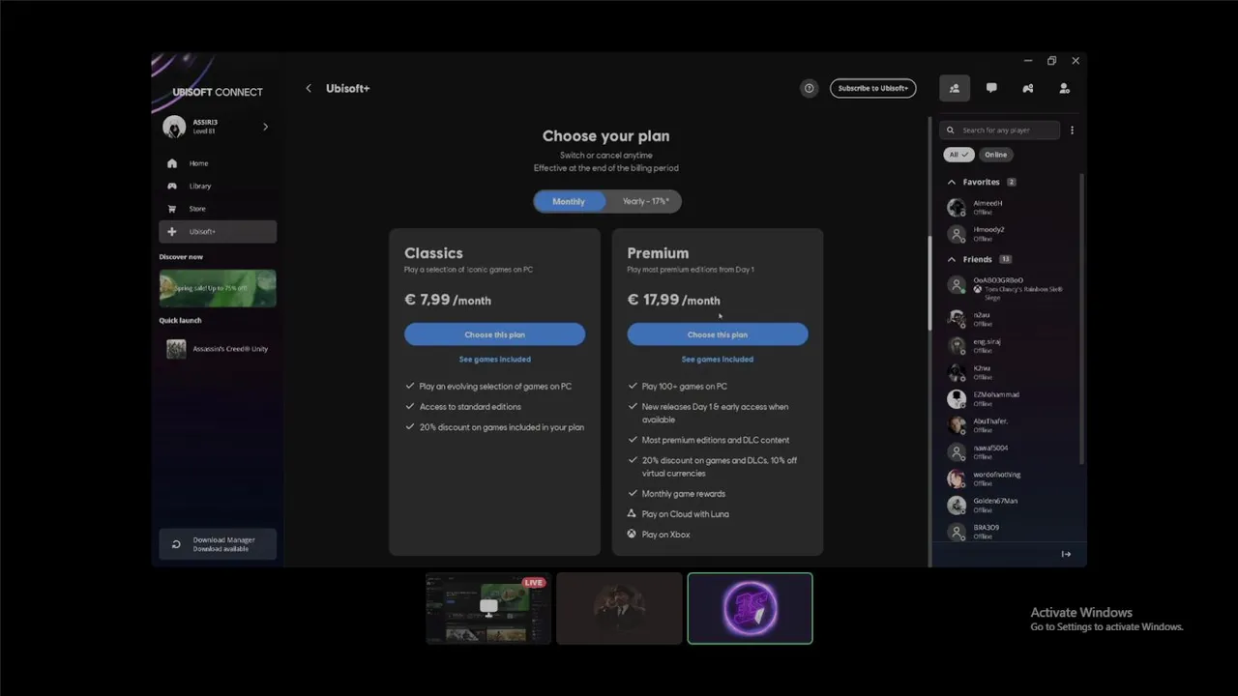Open the LIVE stream thumbnail
The image size is (1238, 696).
pos(488,608)
